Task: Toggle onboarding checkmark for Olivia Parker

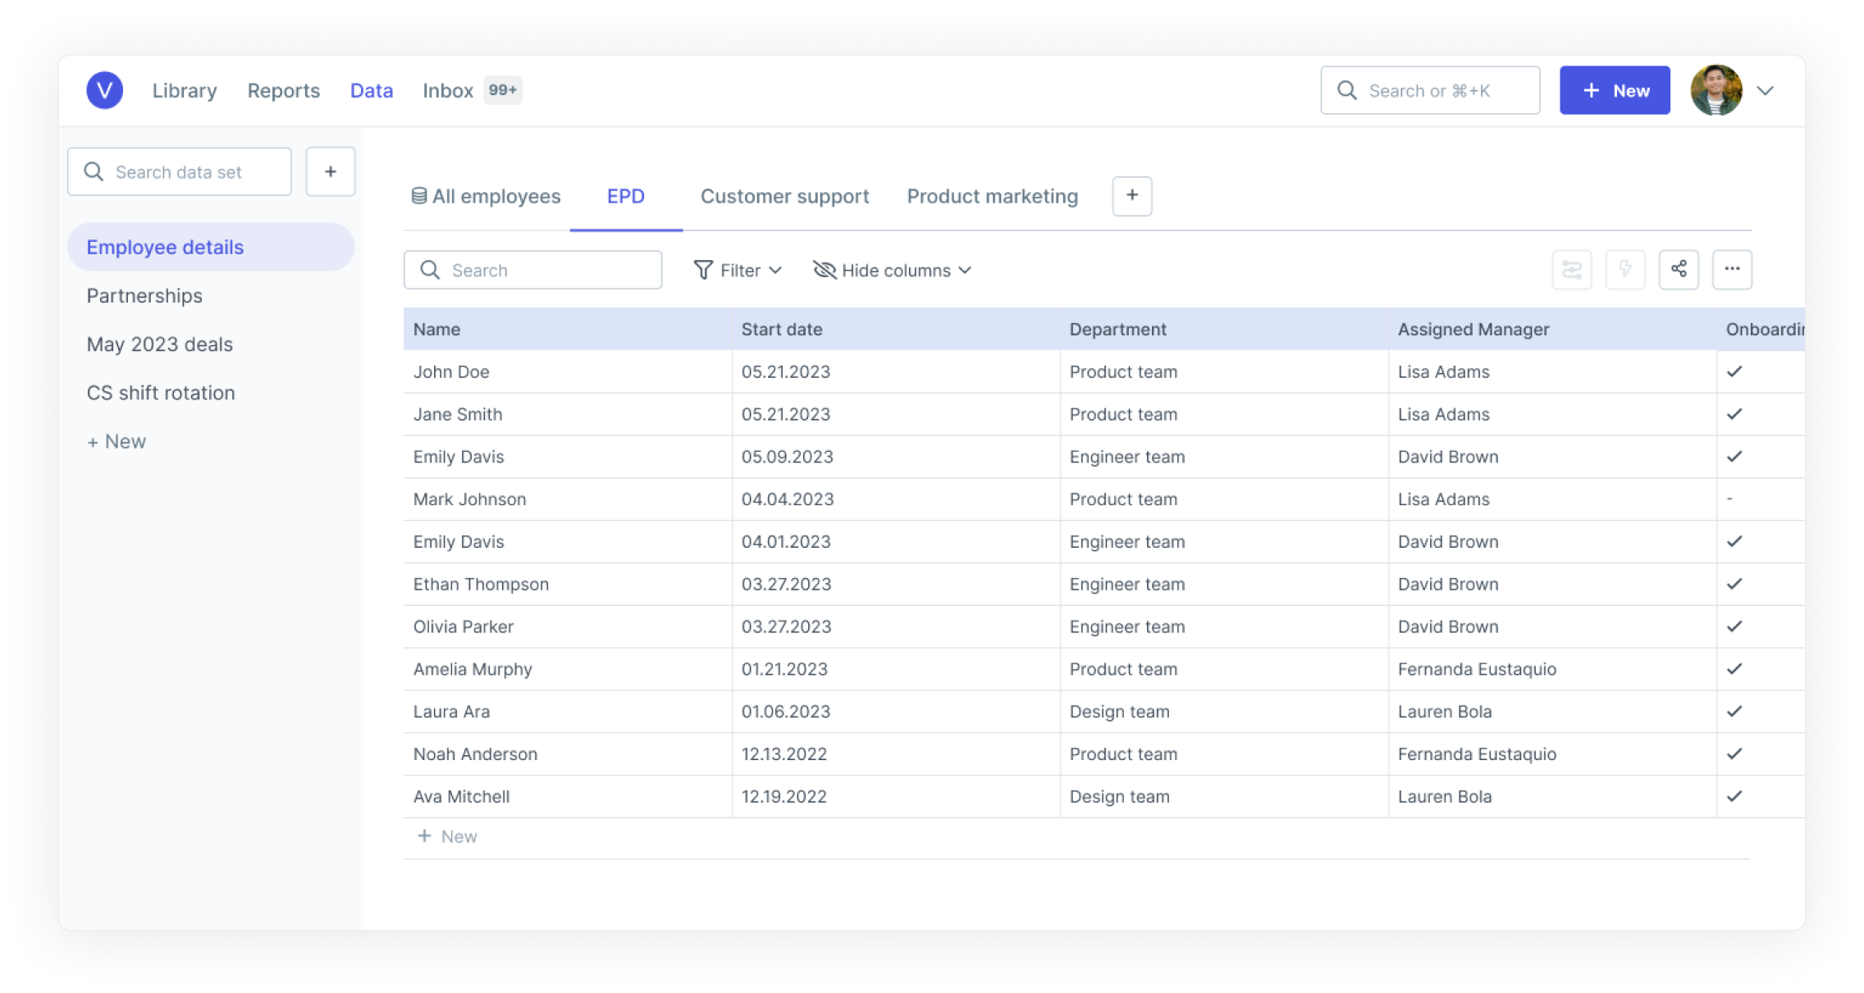Action: tap(1734, 626)
